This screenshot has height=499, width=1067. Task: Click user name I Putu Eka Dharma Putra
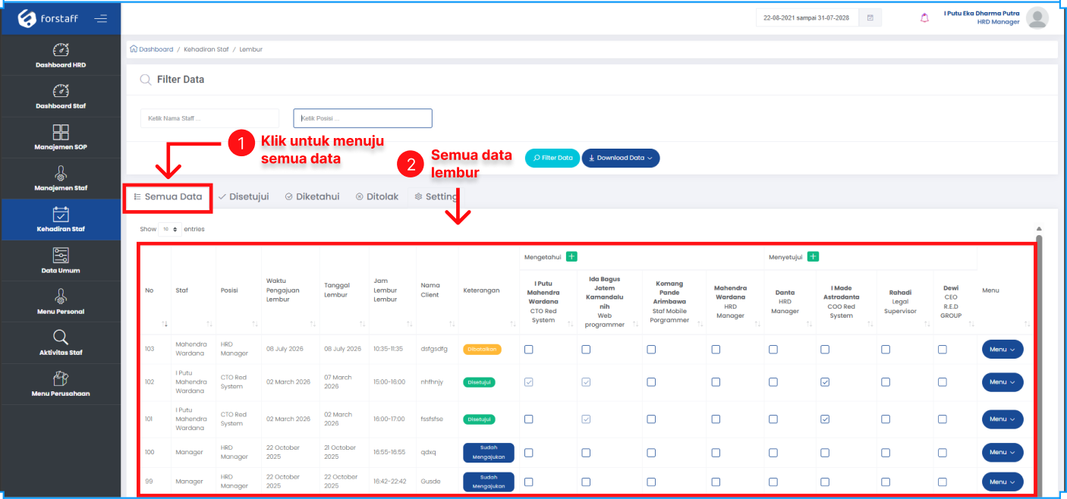click(x=982, y=13)
